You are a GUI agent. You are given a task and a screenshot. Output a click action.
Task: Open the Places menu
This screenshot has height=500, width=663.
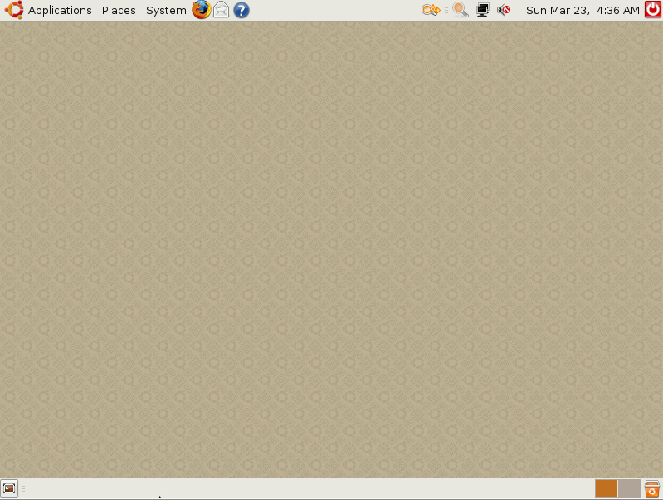click(119, 10)
